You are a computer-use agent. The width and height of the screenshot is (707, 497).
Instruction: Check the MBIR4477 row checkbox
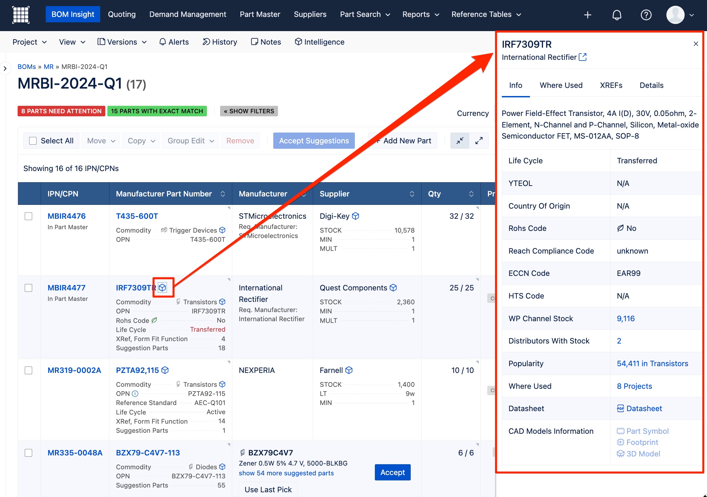coord(28,288)
